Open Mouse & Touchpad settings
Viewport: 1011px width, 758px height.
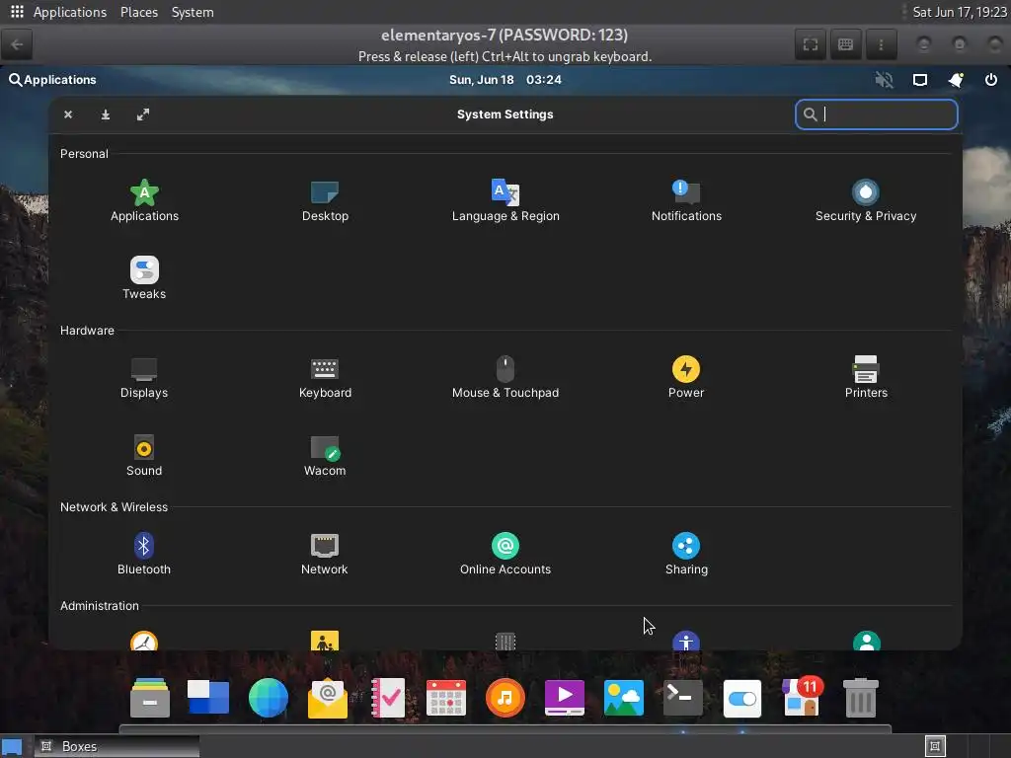point(505,378)
